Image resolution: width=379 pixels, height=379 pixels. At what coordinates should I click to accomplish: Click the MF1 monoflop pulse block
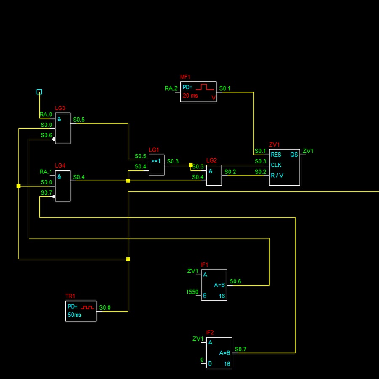[x=198, y=92]
